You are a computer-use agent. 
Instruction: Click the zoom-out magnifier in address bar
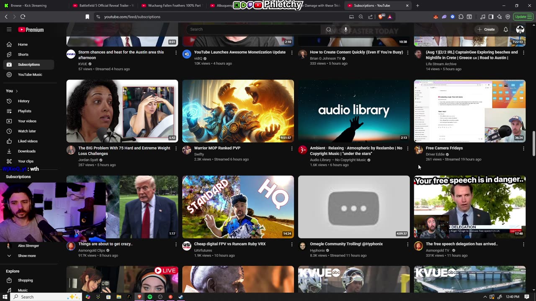(361, 17)
